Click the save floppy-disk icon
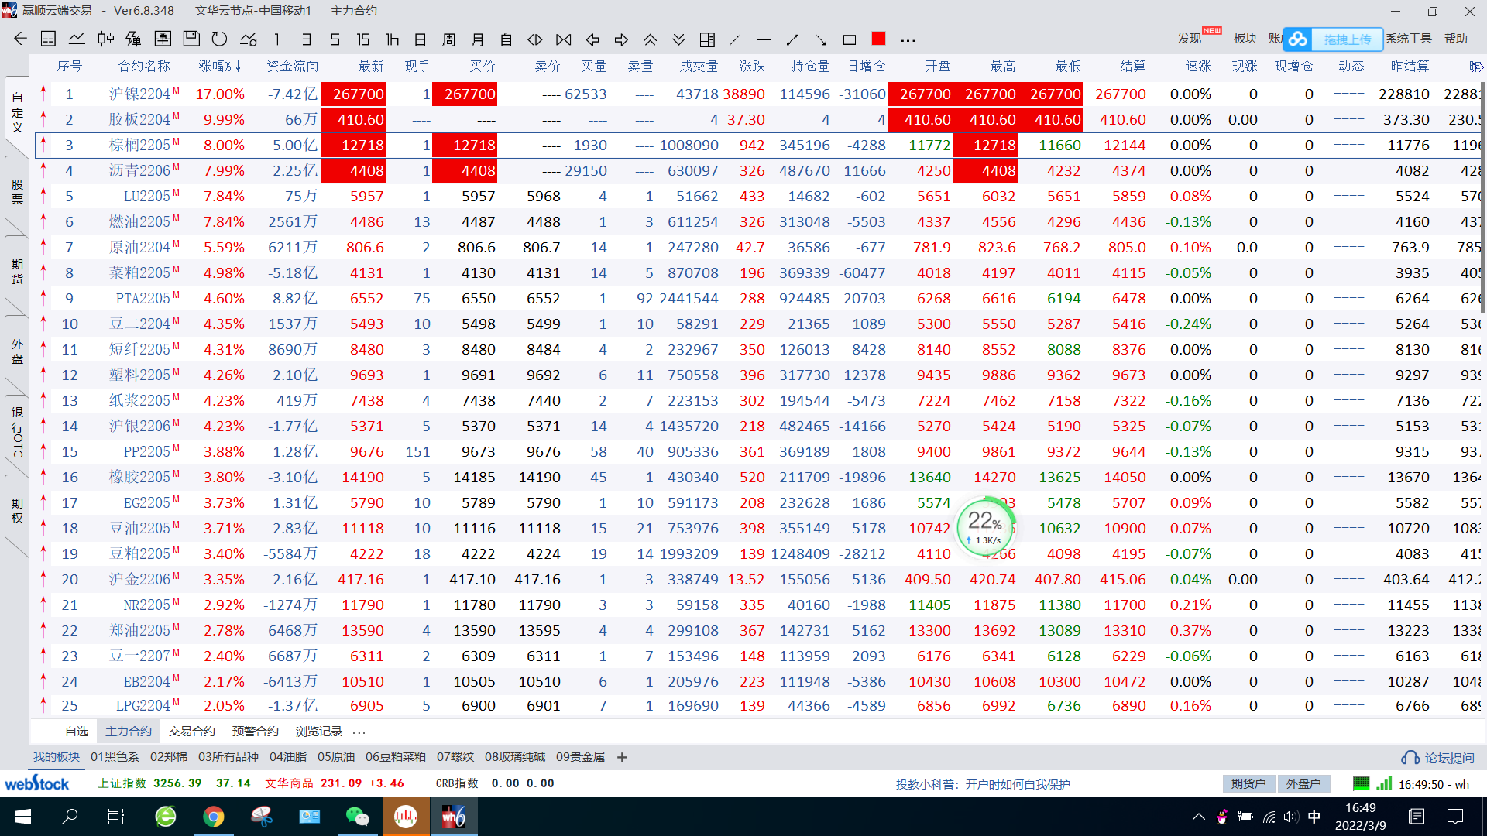 191,39
